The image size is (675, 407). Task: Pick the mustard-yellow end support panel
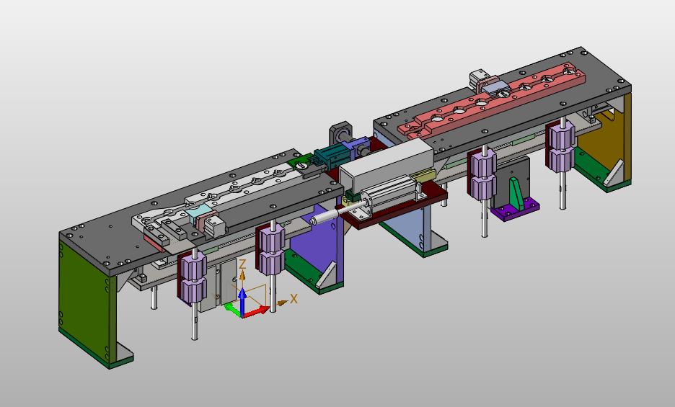click(603, 142)
